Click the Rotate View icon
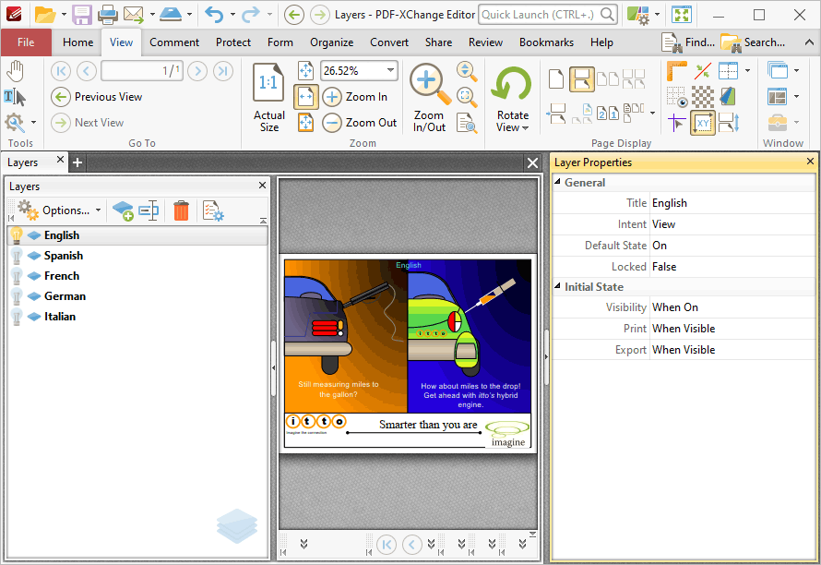Screen dimensions: 821x565 [511, 83]
